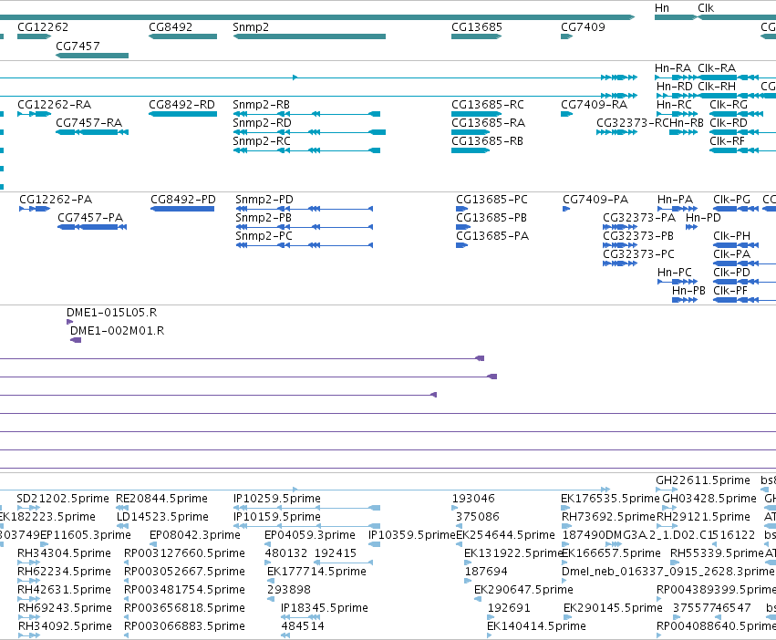The height and width of the screenshot is (640, 776).
Task: Select transcript CG12262-RA
Action: pyautogui.click(x=55, y=105)
